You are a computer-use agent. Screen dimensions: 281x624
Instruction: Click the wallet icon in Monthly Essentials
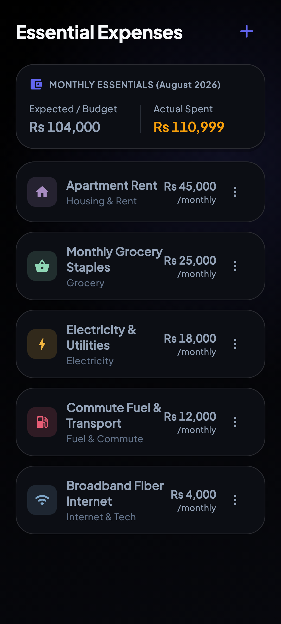coord(36,84)
